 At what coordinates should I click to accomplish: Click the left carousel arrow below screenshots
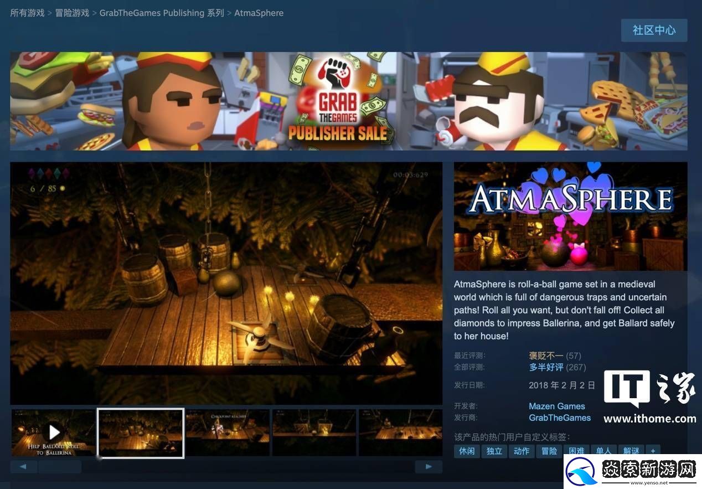pyautogui.click(x=23, y=466)
